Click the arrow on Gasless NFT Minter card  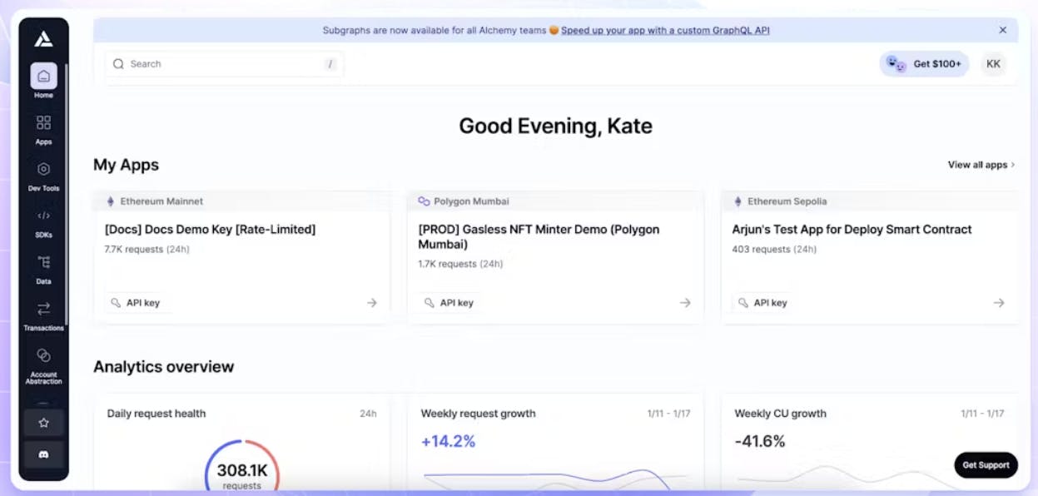click(x=685, y=303)
